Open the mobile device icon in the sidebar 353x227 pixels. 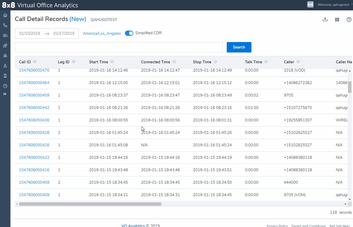tap(5, 76)
